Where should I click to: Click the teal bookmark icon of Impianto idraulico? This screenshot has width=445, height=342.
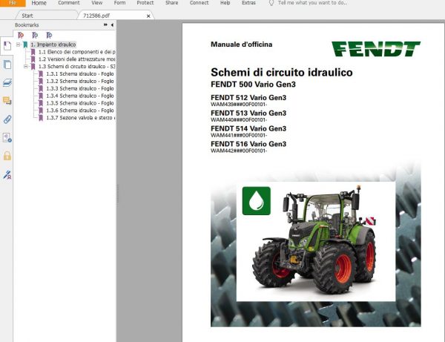click(25, 45)
